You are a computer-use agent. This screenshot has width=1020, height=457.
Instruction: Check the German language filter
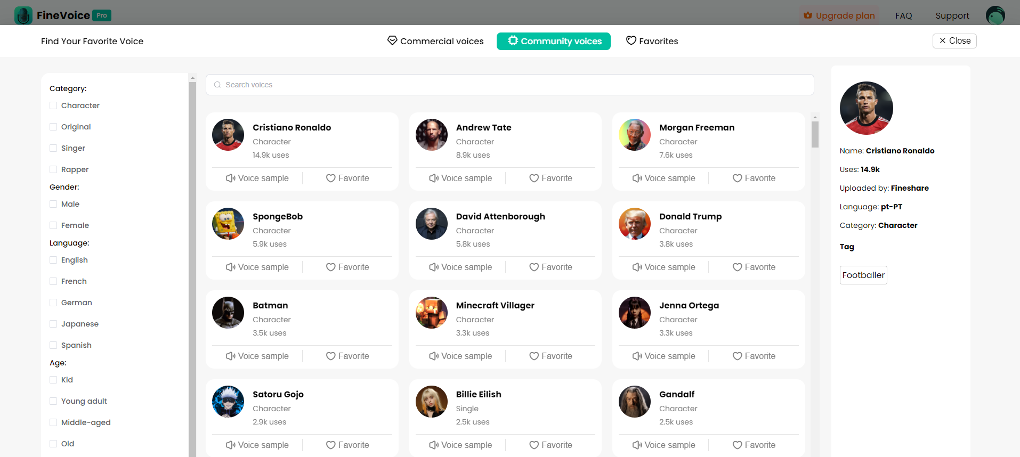click(53, 303)
